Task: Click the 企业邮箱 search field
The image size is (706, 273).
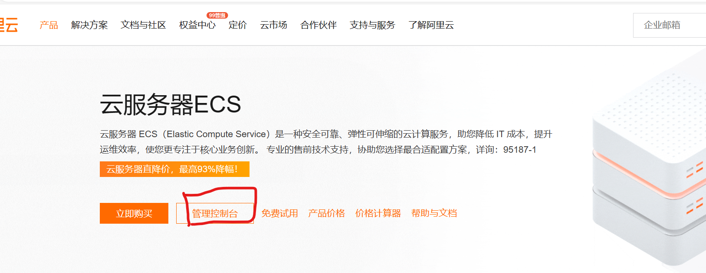Action: pos(670,25)
